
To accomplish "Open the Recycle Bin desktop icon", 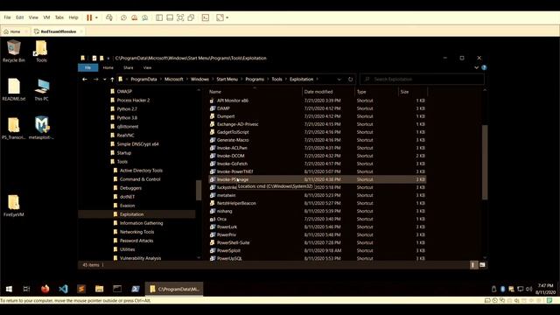I will pos(14,51).
